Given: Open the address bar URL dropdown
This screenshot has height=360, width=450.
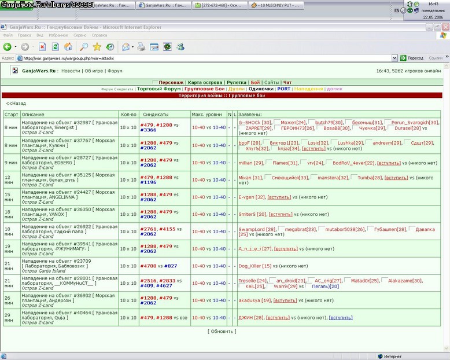Looking at the screenshot, I should tap(394, 58).
